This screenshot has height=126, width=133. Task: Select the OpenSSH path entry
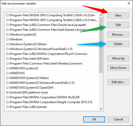pyautogui.click(x=52, y=88)
